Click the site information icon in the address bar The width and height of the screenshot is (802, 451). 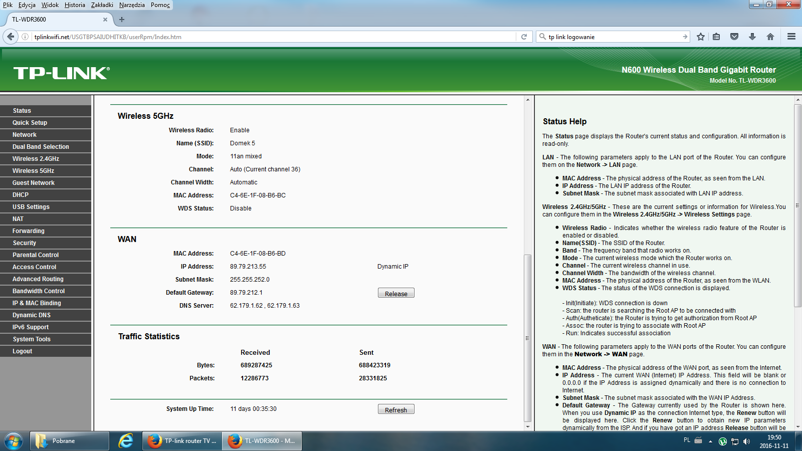[x=25, y=37]
